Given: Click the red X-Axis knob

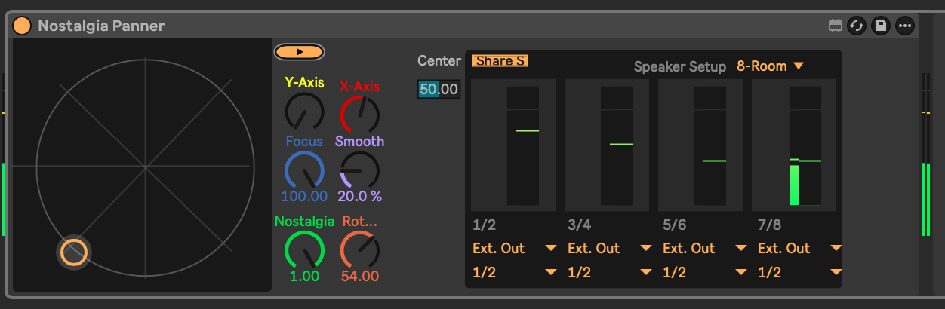Looking at the screenshot, I should click(x=359, y=114).
